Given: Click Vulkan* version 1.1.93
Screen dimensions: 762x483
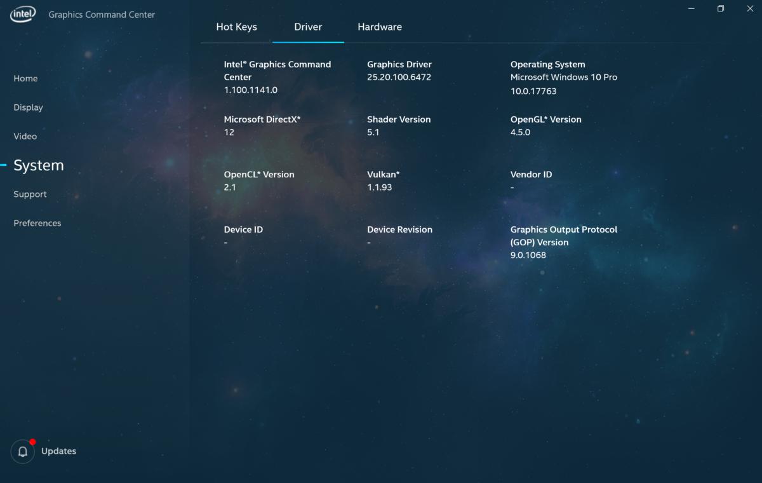Looking at the screenshot, I should [x=381, y=187].
